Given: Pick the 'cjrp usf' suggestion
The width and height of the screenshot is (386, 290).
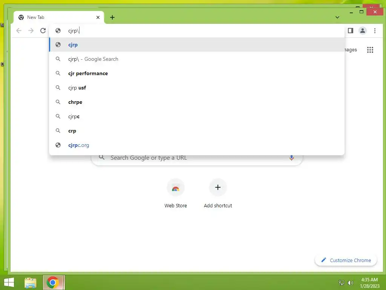Looking at the screenshot, I should (197, 88).
